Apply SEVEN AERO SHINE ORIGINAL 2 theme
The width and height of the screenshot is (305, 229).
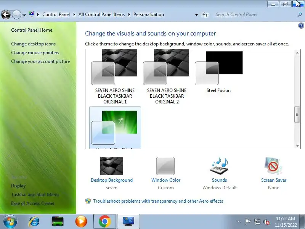pos(167,77)
